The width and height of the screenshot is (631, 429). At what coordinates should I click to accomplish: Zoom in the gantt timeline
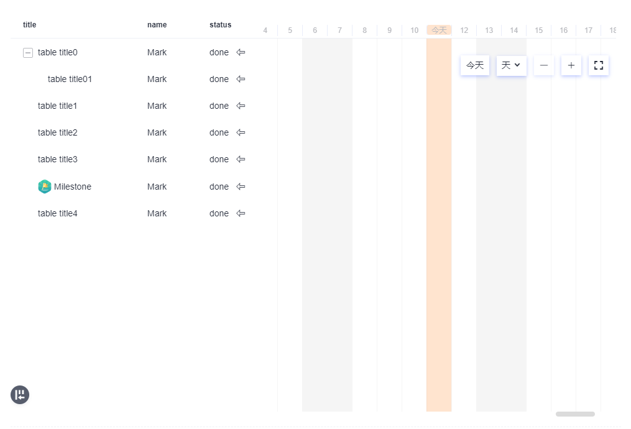[x=571, y=65]
